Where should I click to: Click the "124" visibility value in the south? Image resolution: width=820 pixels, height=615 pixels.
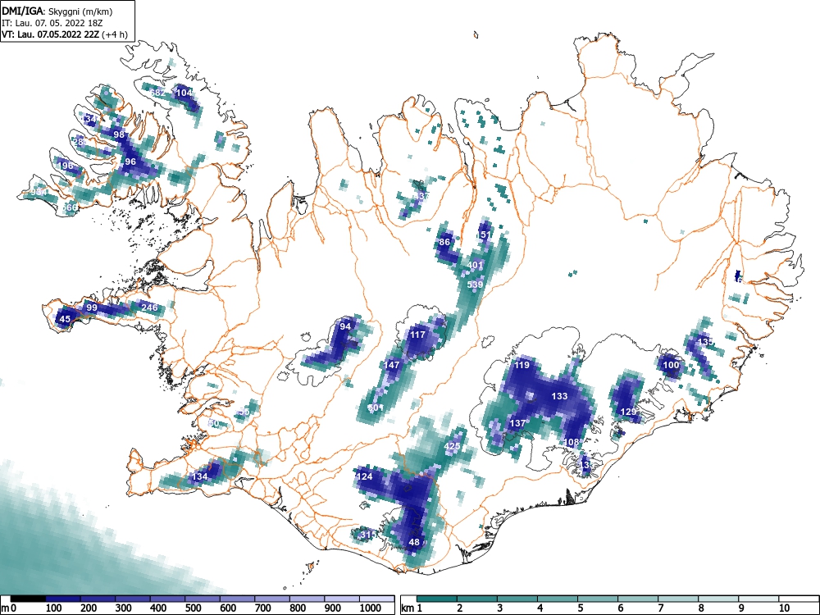point(365,476)
